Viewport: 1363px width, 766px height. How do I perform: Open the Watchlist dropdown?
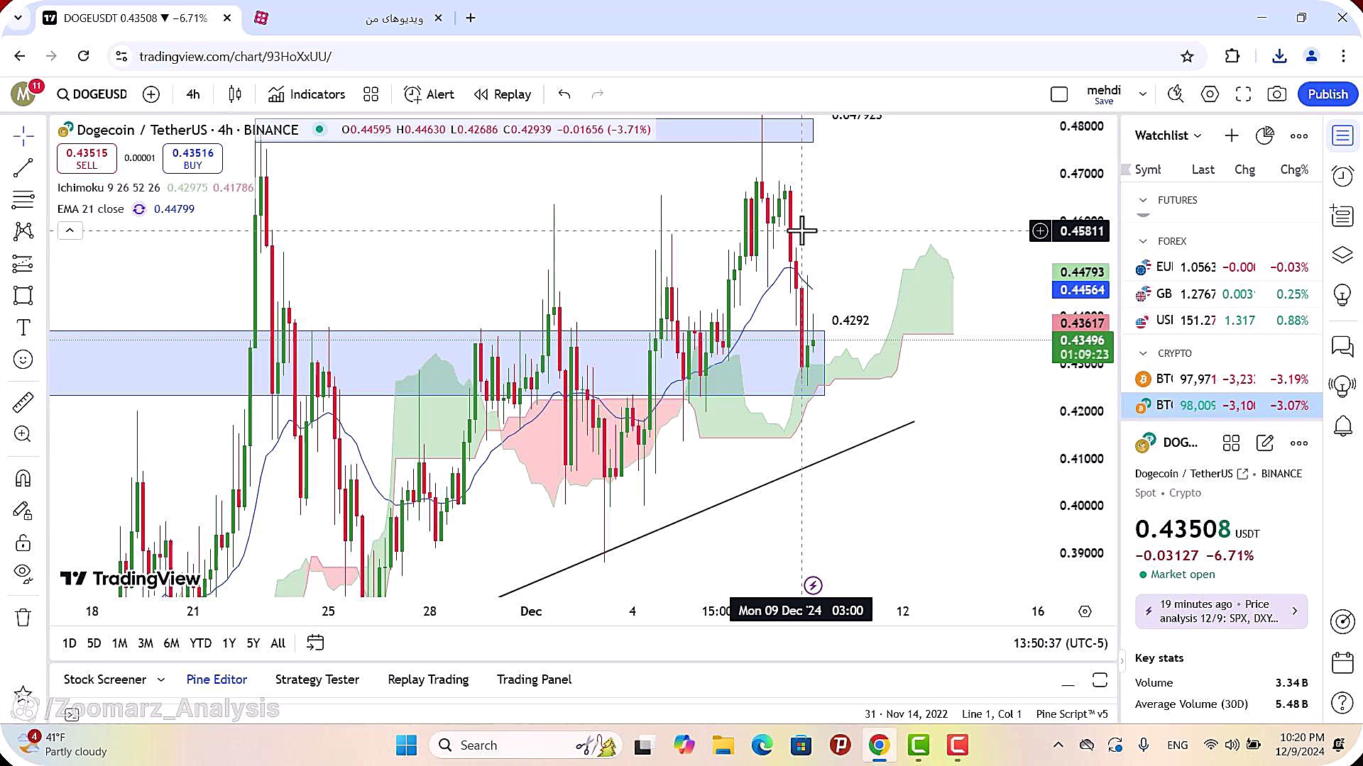[x=1168, y=135]
